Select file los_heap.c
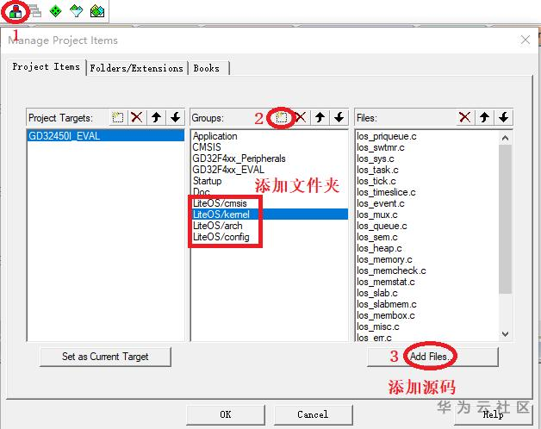This screenshot has height=429, width=541. tap(427, 248)
